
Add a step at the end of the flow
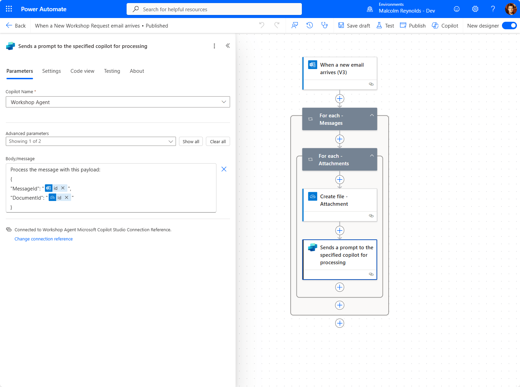(x=340, y=323)
